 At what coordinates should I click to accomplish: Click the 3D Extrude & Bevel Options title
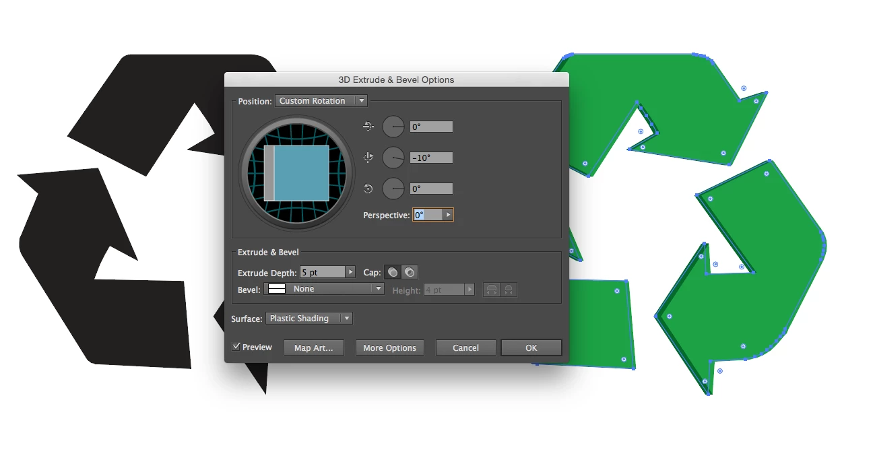click(397, 79)
